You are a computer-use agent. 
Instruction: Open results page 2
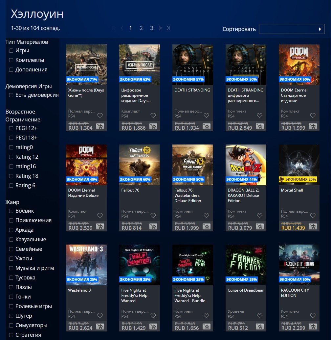pyautogui.click(x=141, y=28)
